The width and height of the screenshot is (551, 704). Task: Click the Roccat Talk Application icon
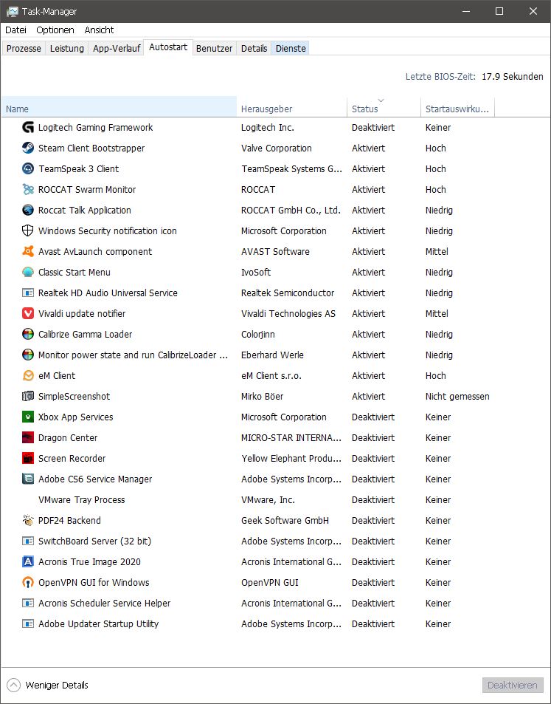[28, 210]
